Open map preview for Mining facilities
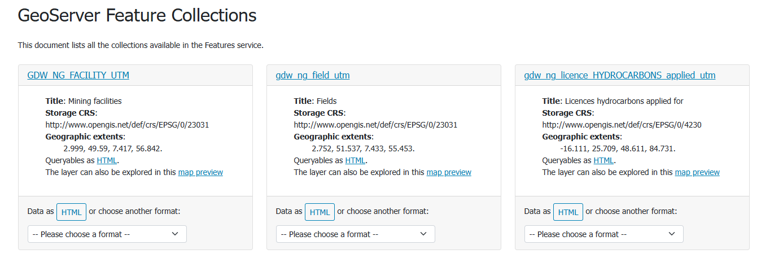This screenshot has height=258, width=783. [x=200, y=172]
